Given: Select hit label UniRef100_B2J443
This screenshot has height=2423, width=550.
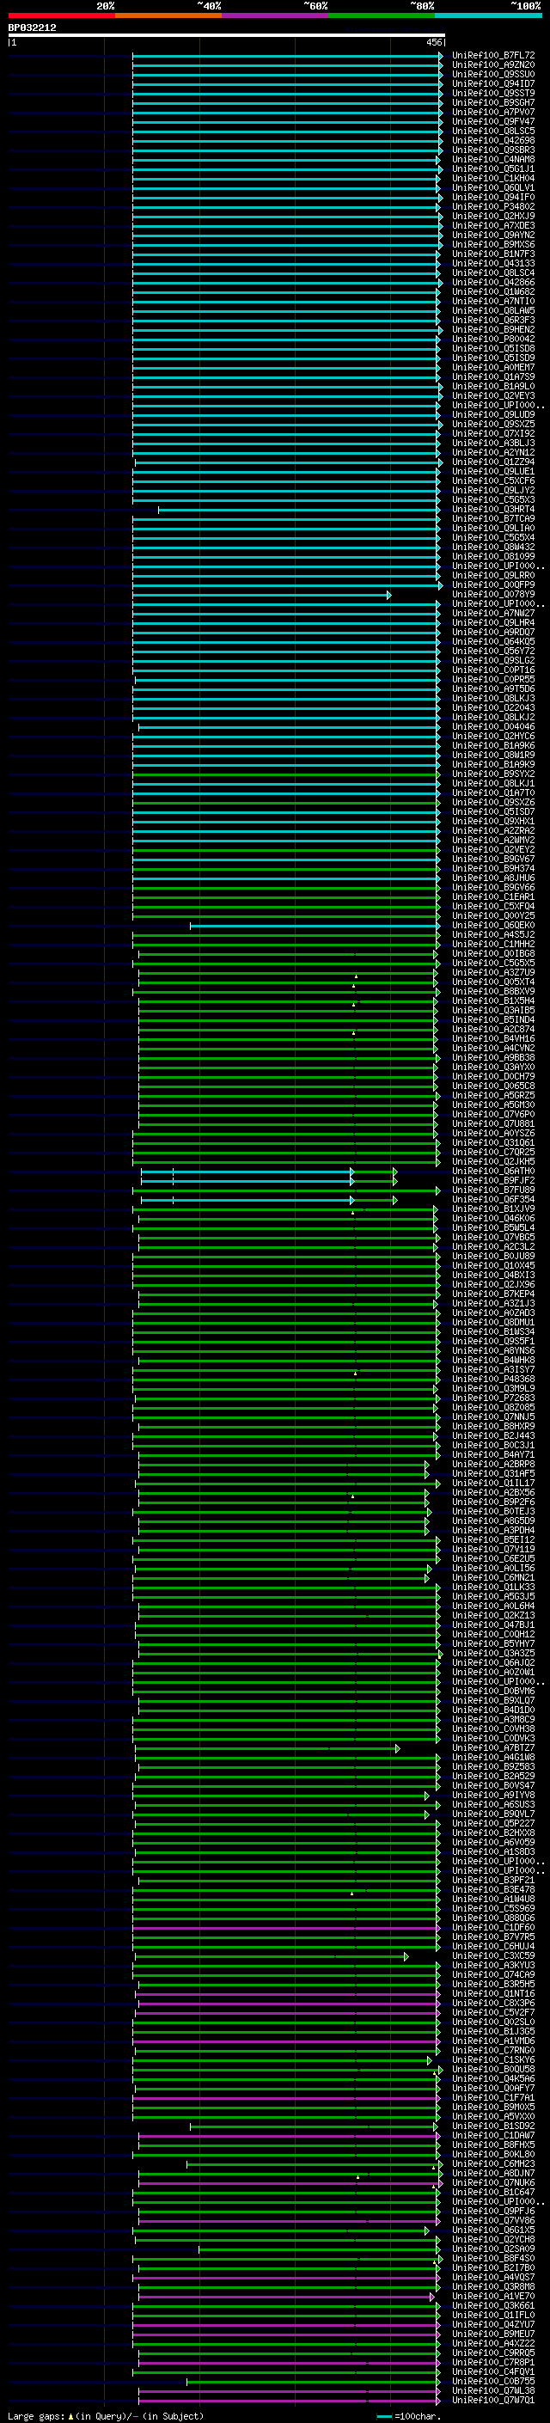Looking at the screenshot, I should 493,1435.
